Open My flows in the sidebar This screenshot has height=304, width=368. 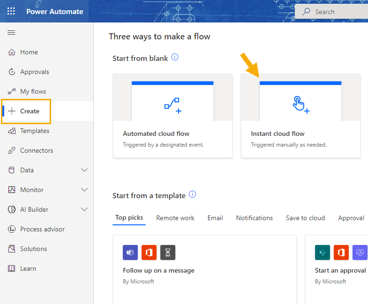[x=47, y=91]
